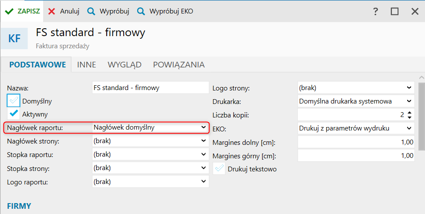
Task: Toggle the Domyślny checkbox
Action: point(13,101)
